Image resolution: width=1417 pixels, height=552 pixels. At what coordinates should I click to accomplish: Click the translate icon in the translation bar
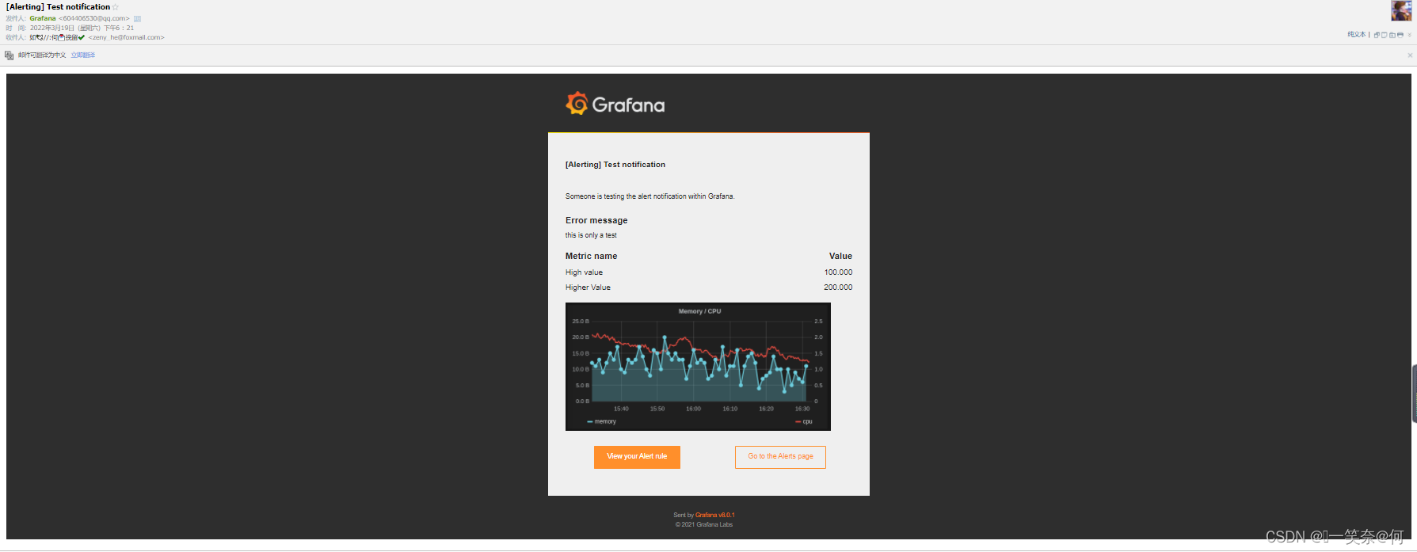[x=10, y=55]
